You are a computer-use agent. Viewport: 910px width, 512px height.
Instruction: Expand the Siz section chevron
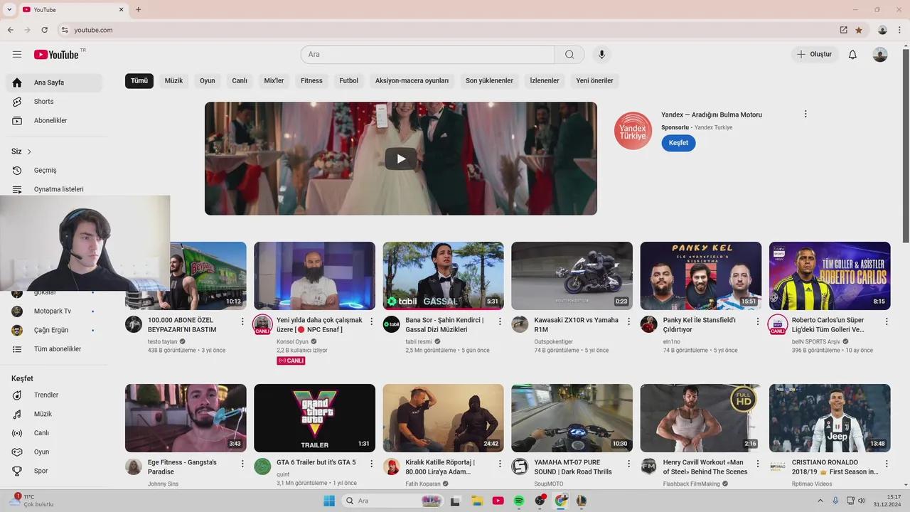[29, 152]
